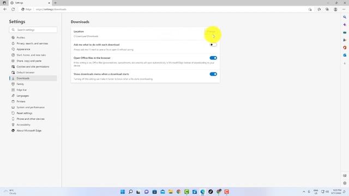Viewport: 349px width, 196px height.
Task: Click the Search settings field
Action: pyautogui.click(x=33, y=30)
